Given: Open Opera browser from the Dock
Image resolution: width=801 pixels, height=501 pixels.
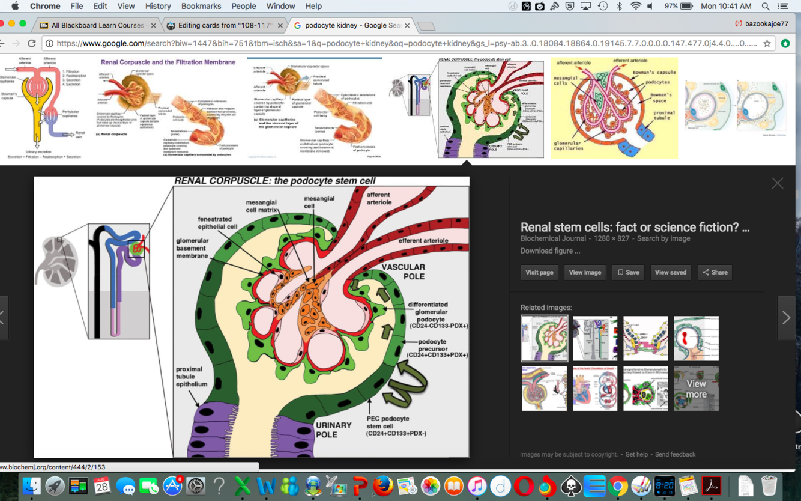Looking at the screenshot, I should (x=524, y=485).
